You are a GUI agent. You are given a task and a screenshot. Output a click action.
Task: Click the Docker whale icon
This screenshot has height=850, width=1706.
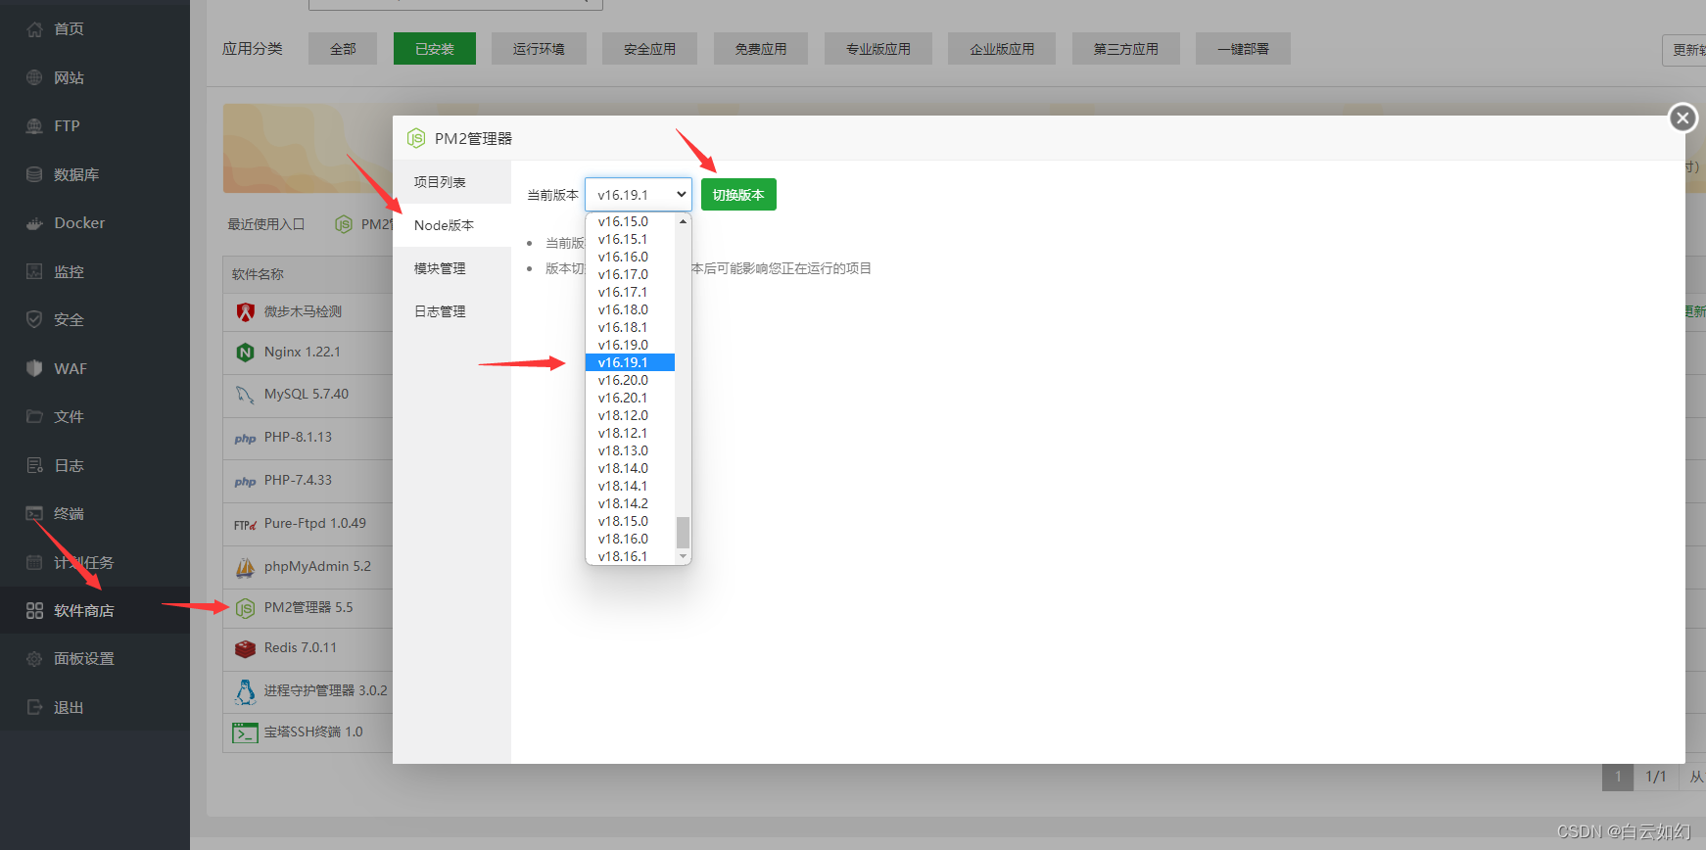(34, 223)
